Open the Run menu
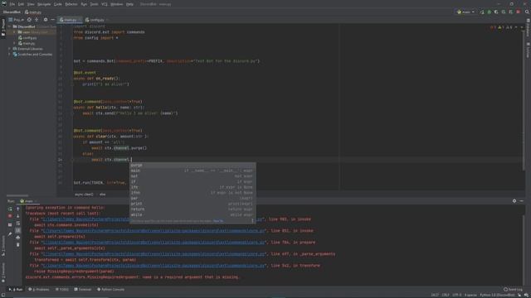The image size is (531, 298). coord(84,4)
